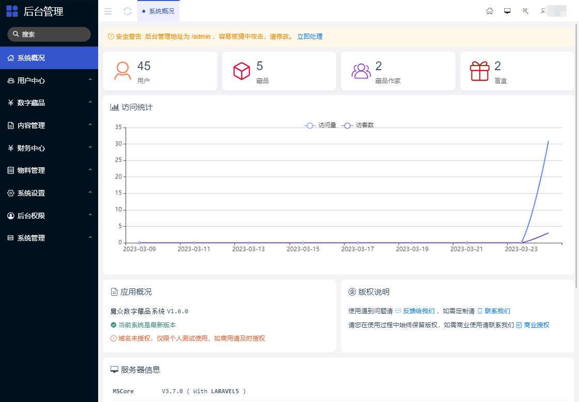
Task: Click the red cube icon on the 藏品 card
Action: 242,71
